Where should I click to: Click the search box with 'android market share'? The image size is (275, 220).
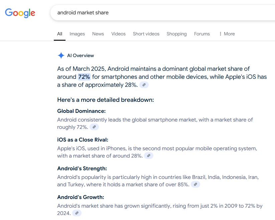[x=163, y=13]
